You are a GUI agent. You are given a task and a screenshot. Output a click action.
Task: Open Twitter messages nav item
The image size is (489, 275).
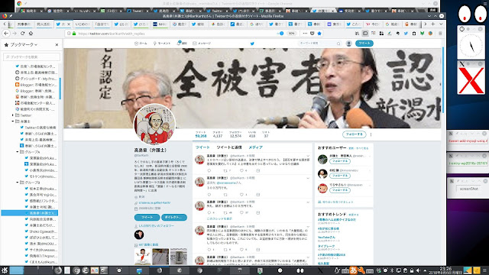(x=202, y=44)
